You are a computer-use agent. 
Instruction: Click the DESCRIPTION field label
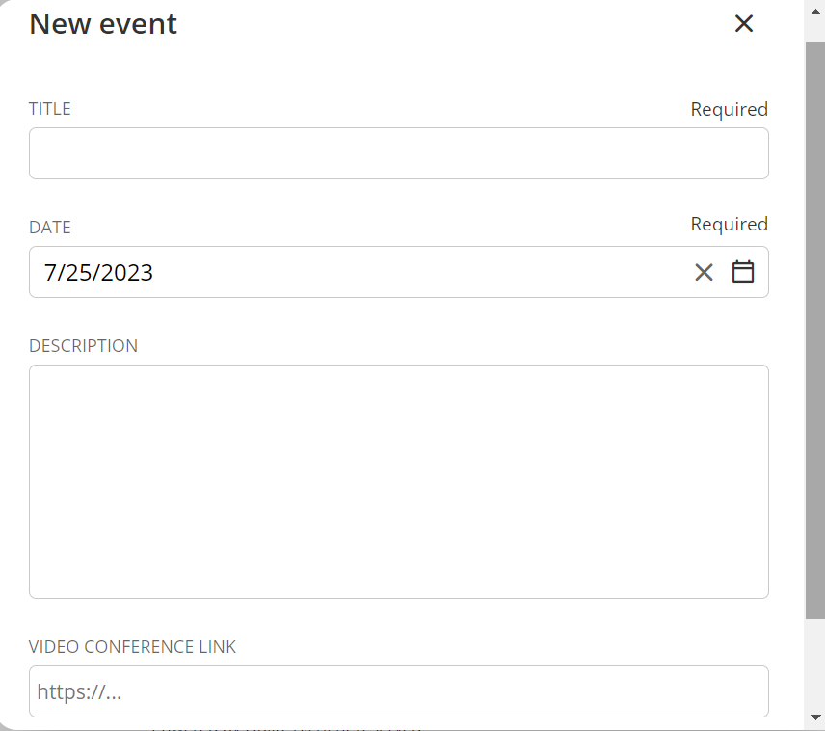83,346
